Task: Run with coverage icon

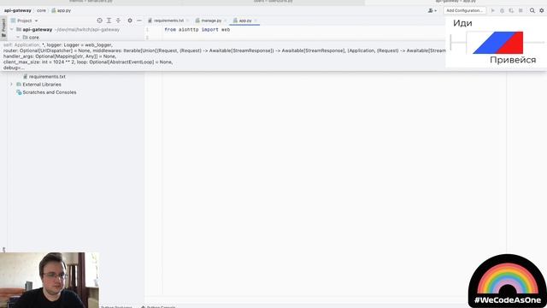Action: pos(511,10)
